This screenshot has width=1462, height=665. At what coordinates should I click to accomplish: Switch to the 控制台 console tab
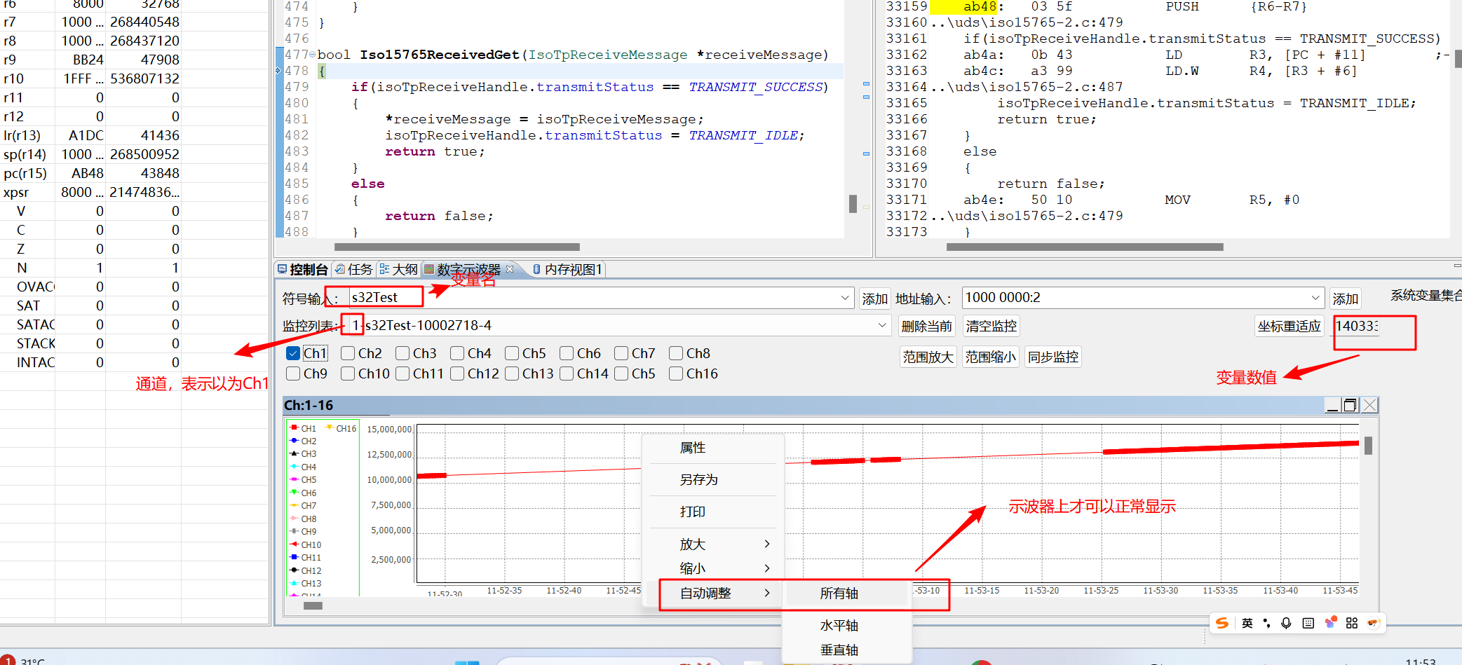tap(303, 270)
